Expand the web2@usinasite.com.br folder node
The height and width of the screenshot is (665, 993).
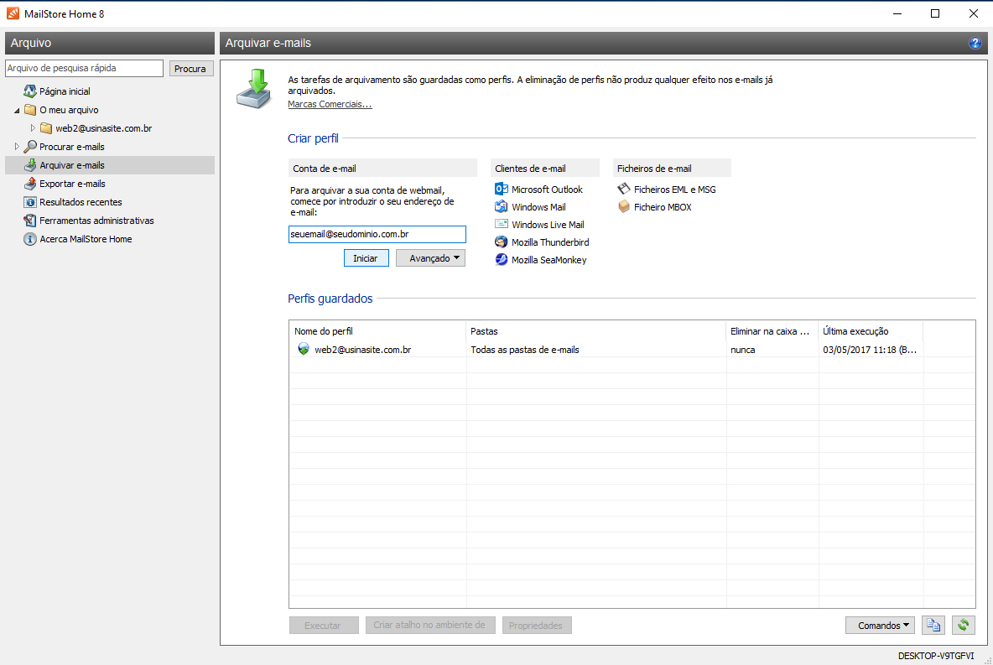34,128
